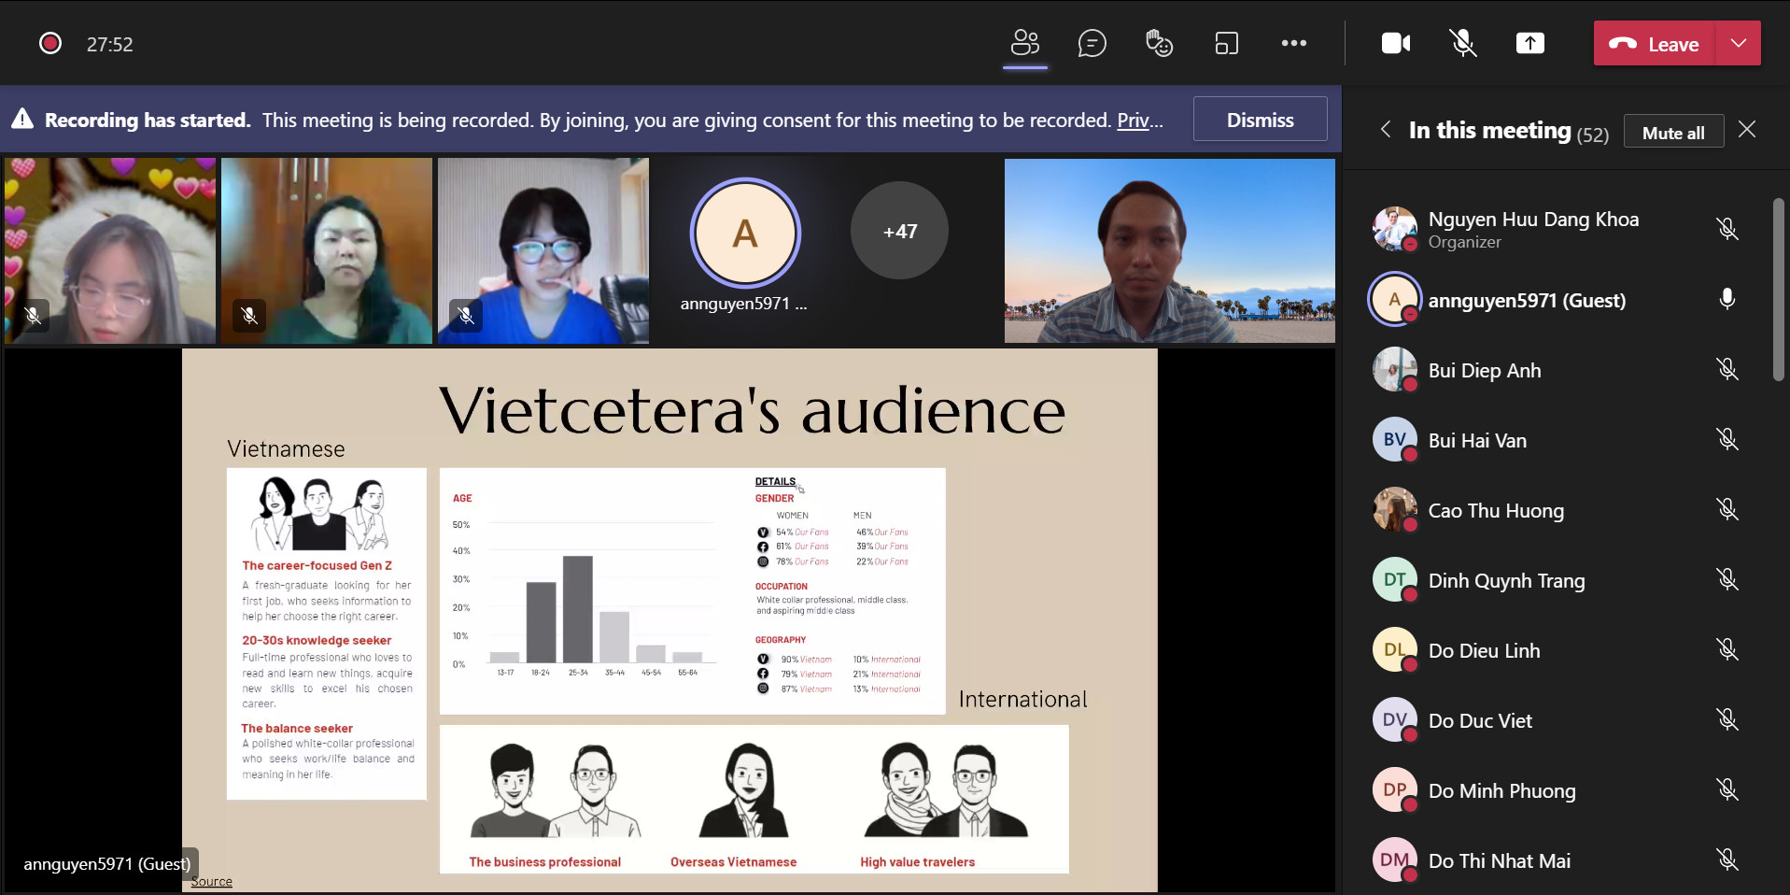Select the DV avatar for Do Duc Viet
This screenshot has height=895, width=1790.
click(1395, 719)
